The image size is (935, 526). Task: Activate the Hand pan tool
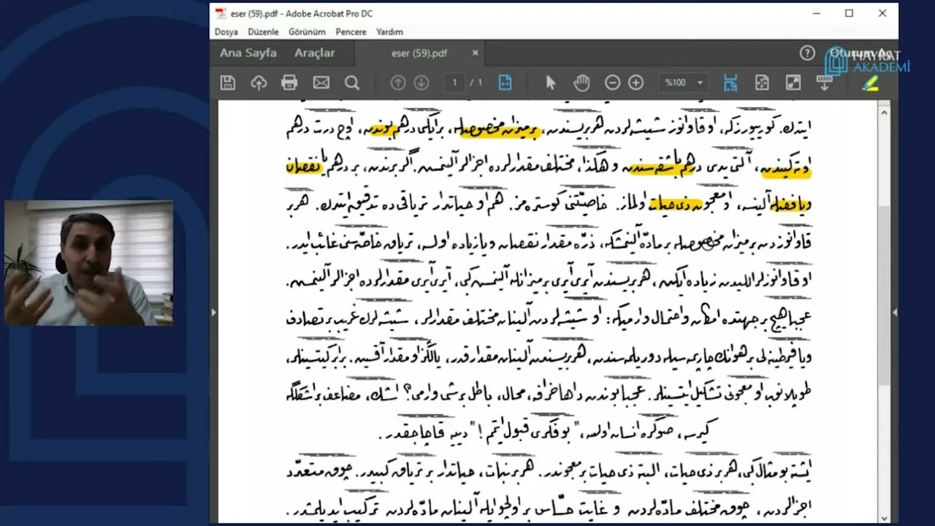pos(581,83)
